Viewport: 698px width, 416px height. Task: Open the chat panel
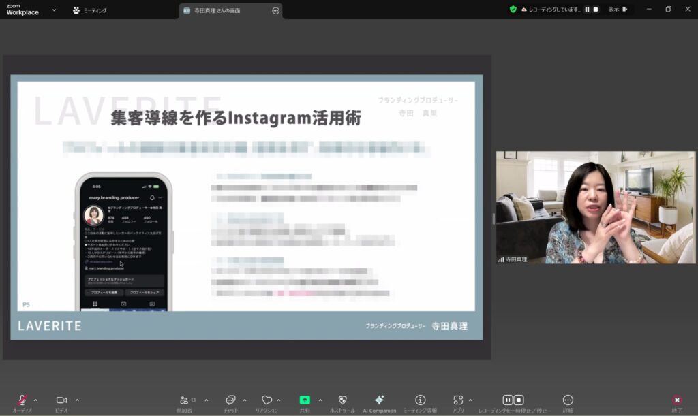coord(230,400)
